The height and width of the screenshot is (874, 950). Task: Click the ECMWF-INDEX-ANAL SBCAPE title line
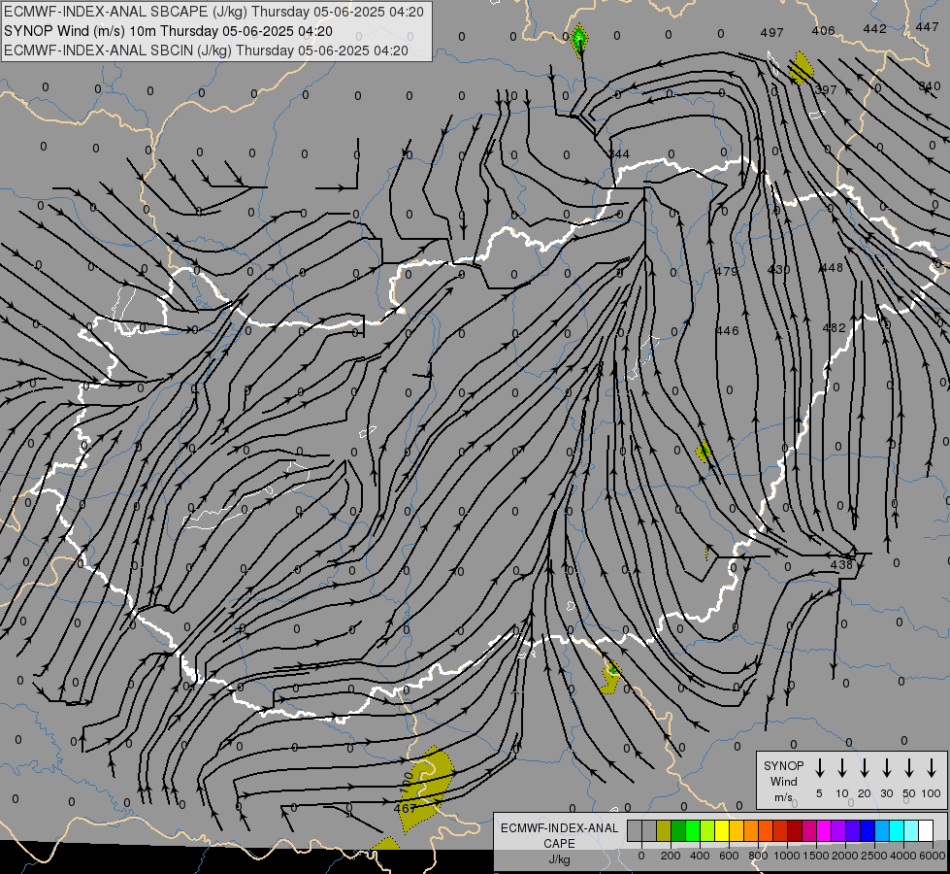point(213,12)
